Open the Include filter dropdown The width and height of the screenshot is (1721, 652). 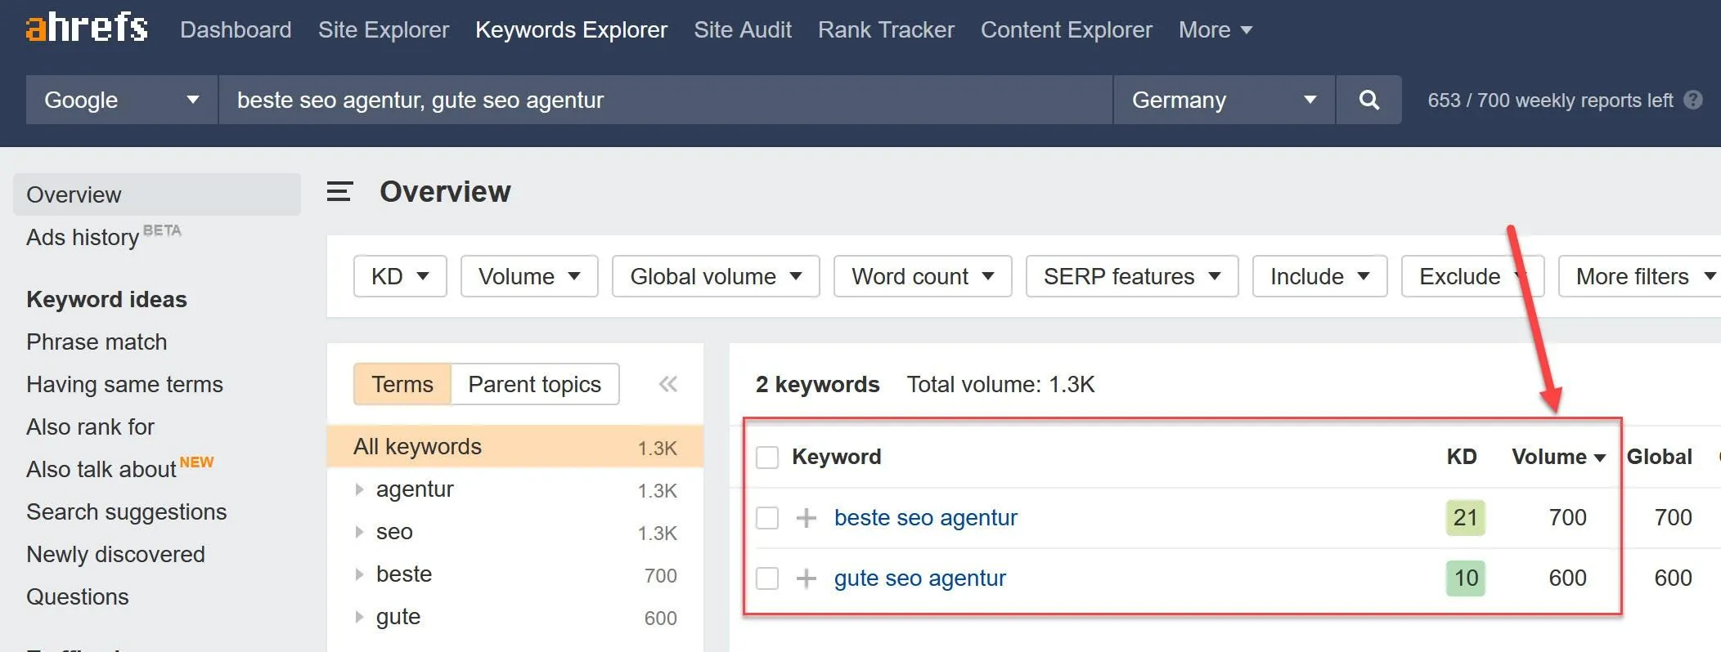[1319, 276]
